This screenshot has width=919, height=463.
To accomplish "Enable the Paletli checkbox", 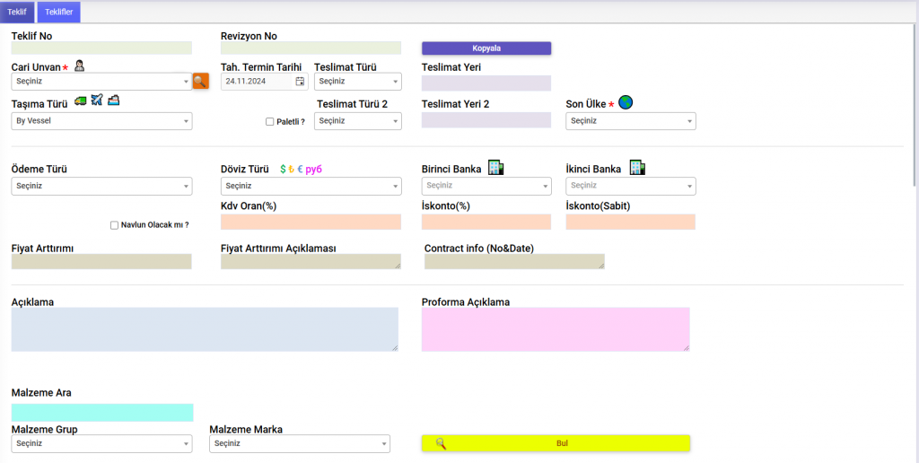I will 270,122.
